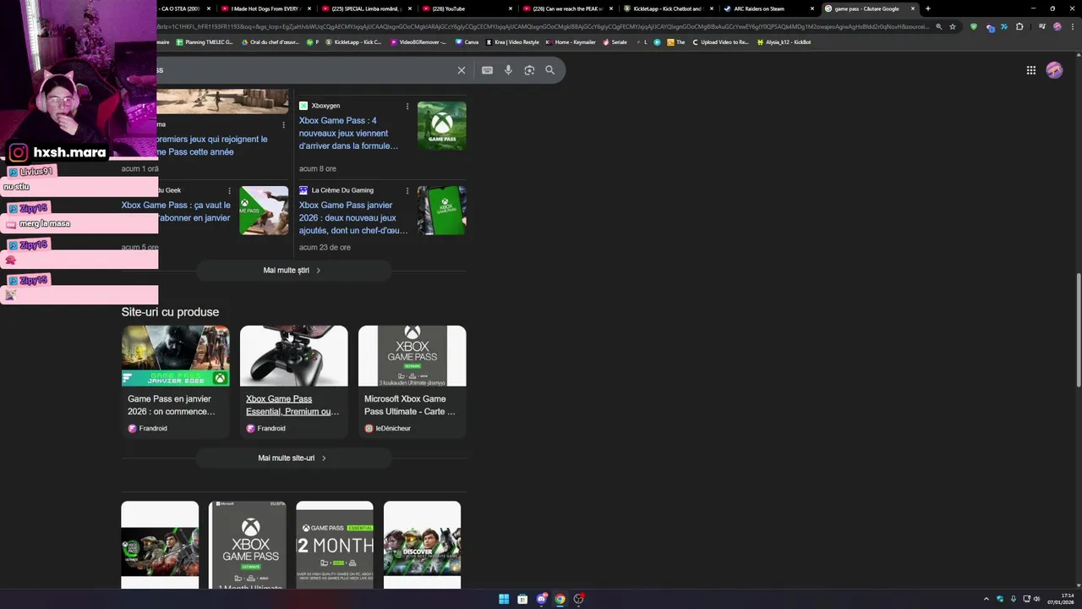Open Microsoft Store from the taskbar
The image size is (1082, 609).
[522, 599]
